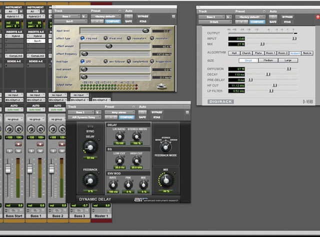The height and width of the screenshot is (237, 320).
Task: Click the Stereo Width knob in Dynamic Delay
Action: pyautogui.click(x=136, y=136)
